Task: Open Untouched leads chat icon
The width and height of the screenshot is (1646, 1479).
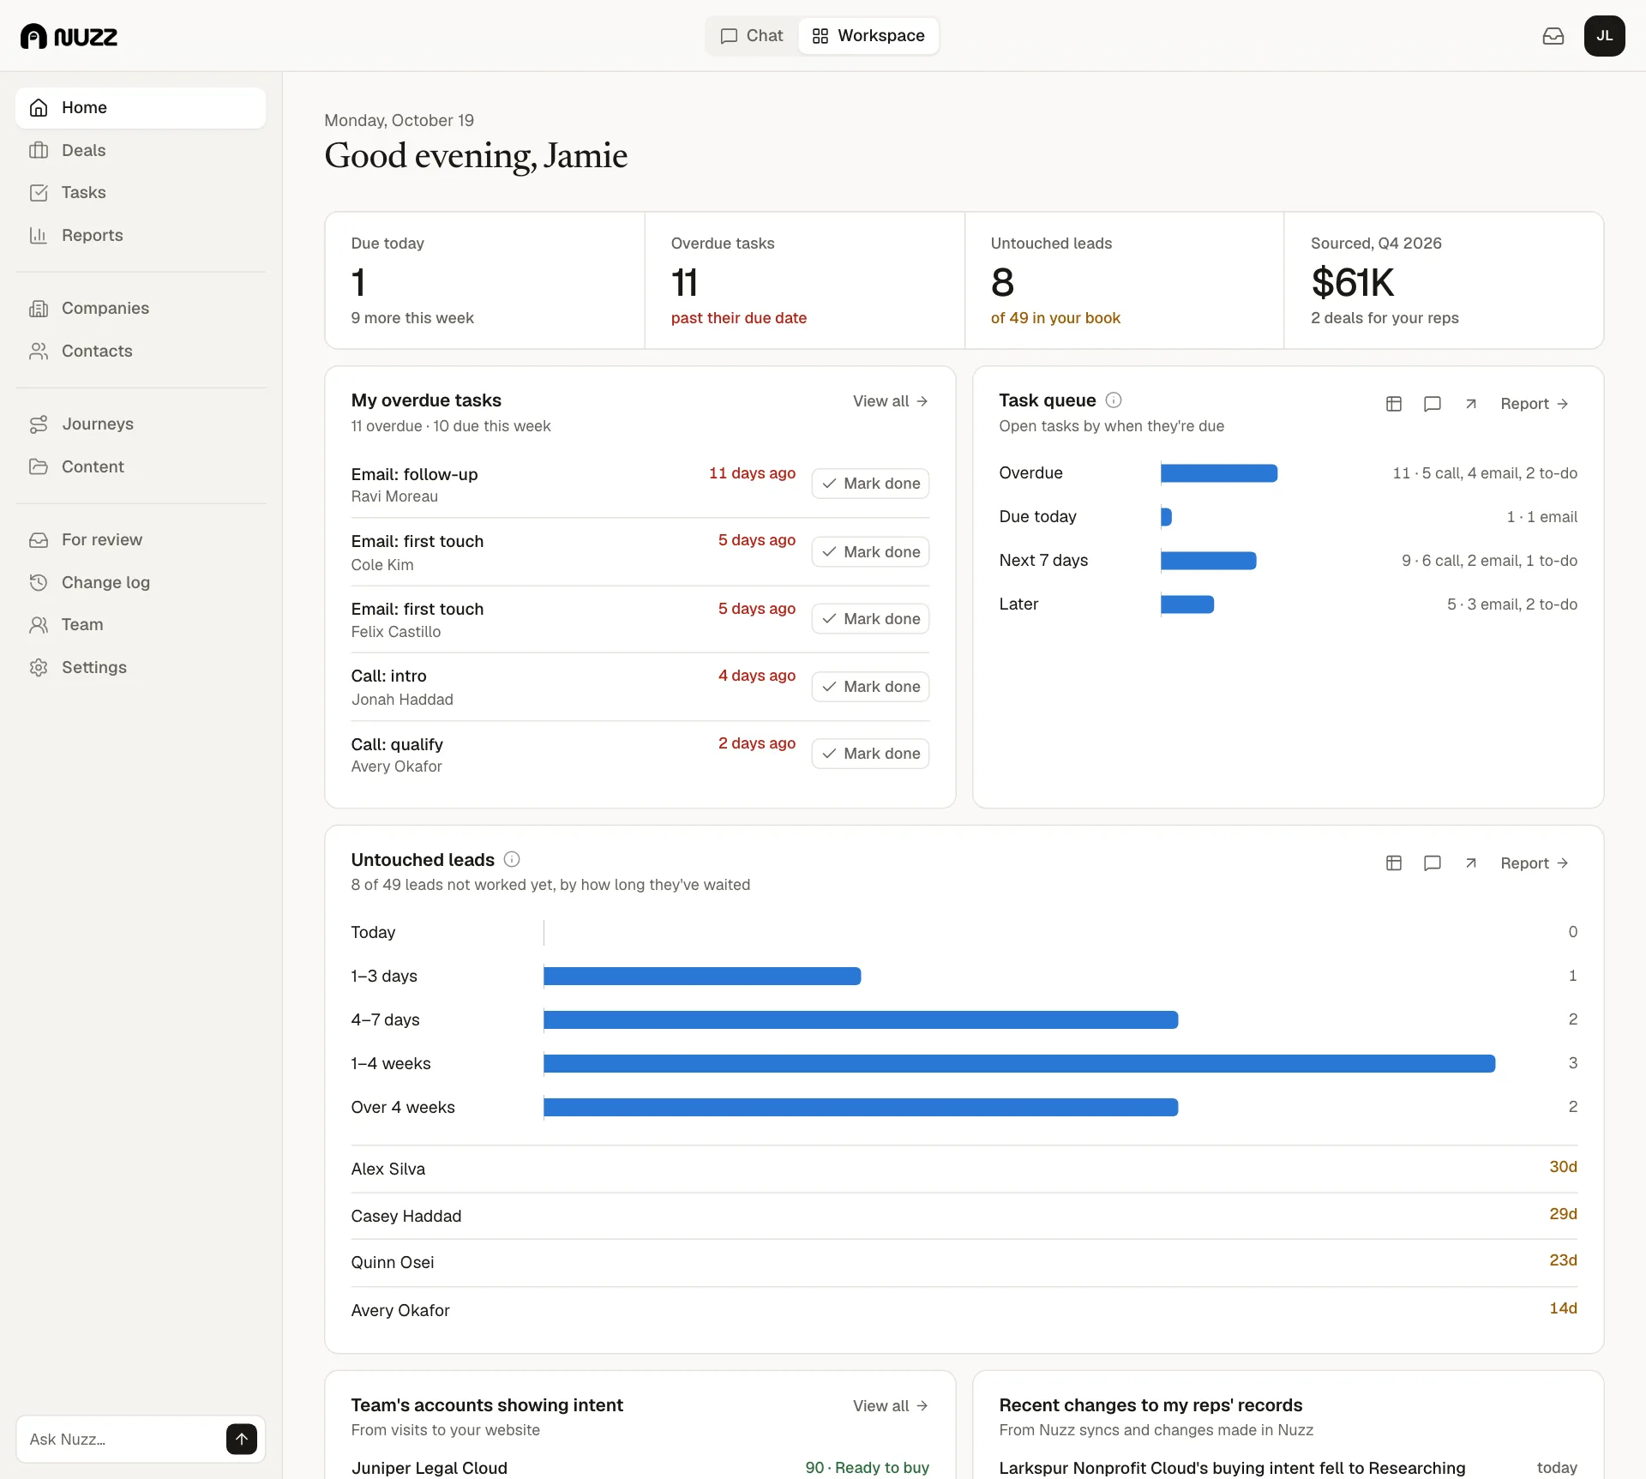Action: click(x=1433, y=863)
